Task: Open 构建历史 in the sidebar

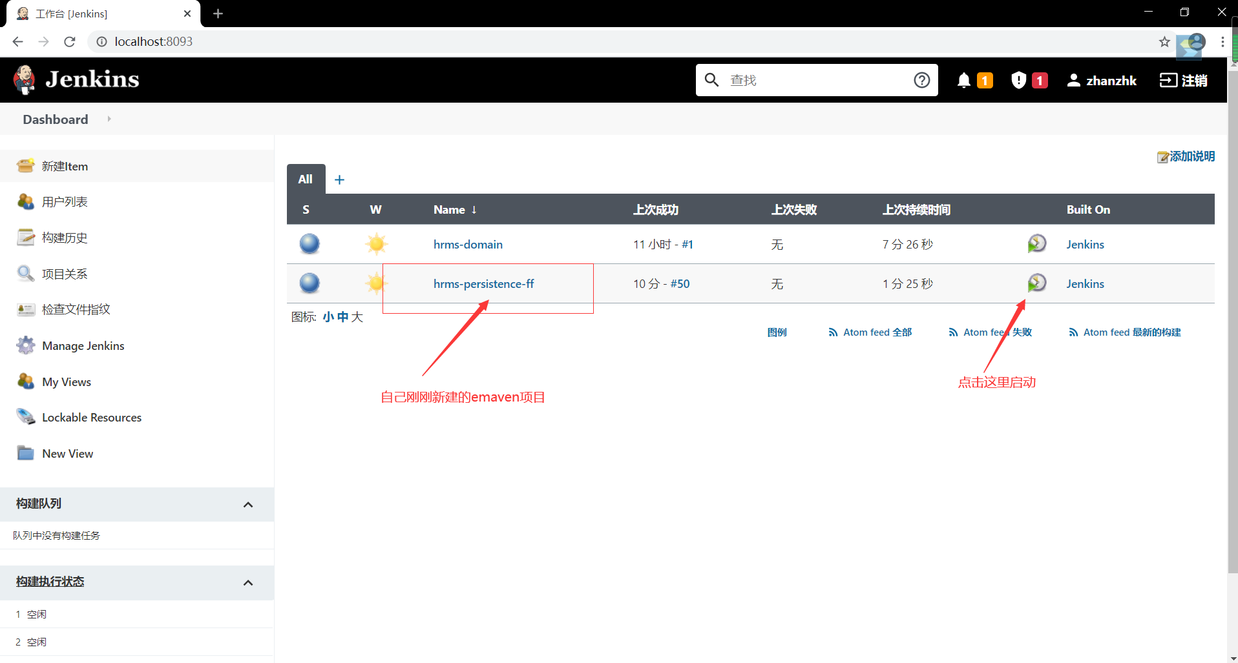Action: [x=65, y=238]
